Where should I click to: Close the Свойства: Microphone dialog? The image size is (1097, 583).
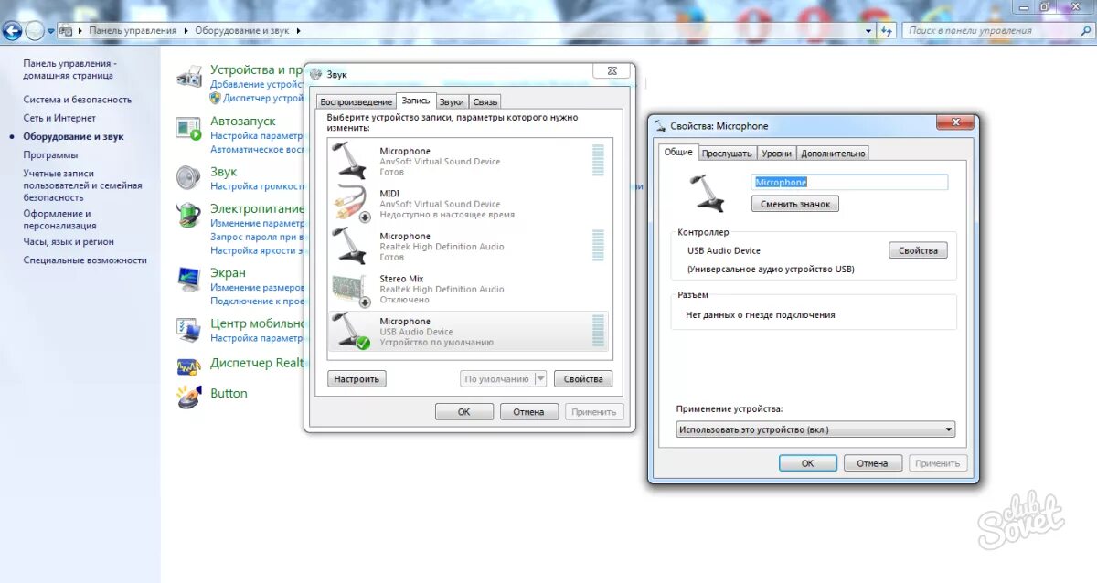click(x=955, y=122)
